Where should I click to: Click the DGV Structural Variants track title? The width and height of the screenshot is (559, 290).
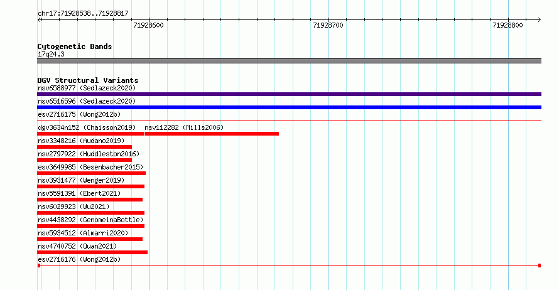pyautogui.click(x=88, y=80)
